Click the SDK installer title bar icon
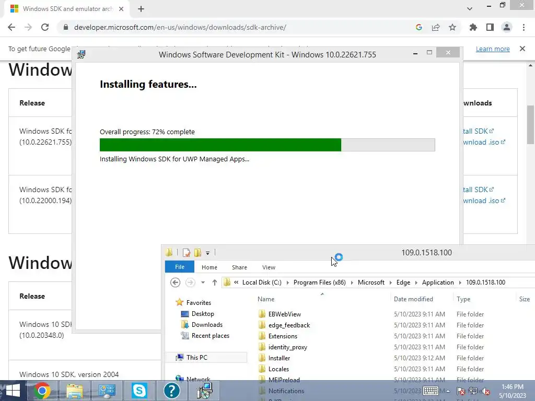The height and width of the screenshot is (401, 535). coord(81,54)
